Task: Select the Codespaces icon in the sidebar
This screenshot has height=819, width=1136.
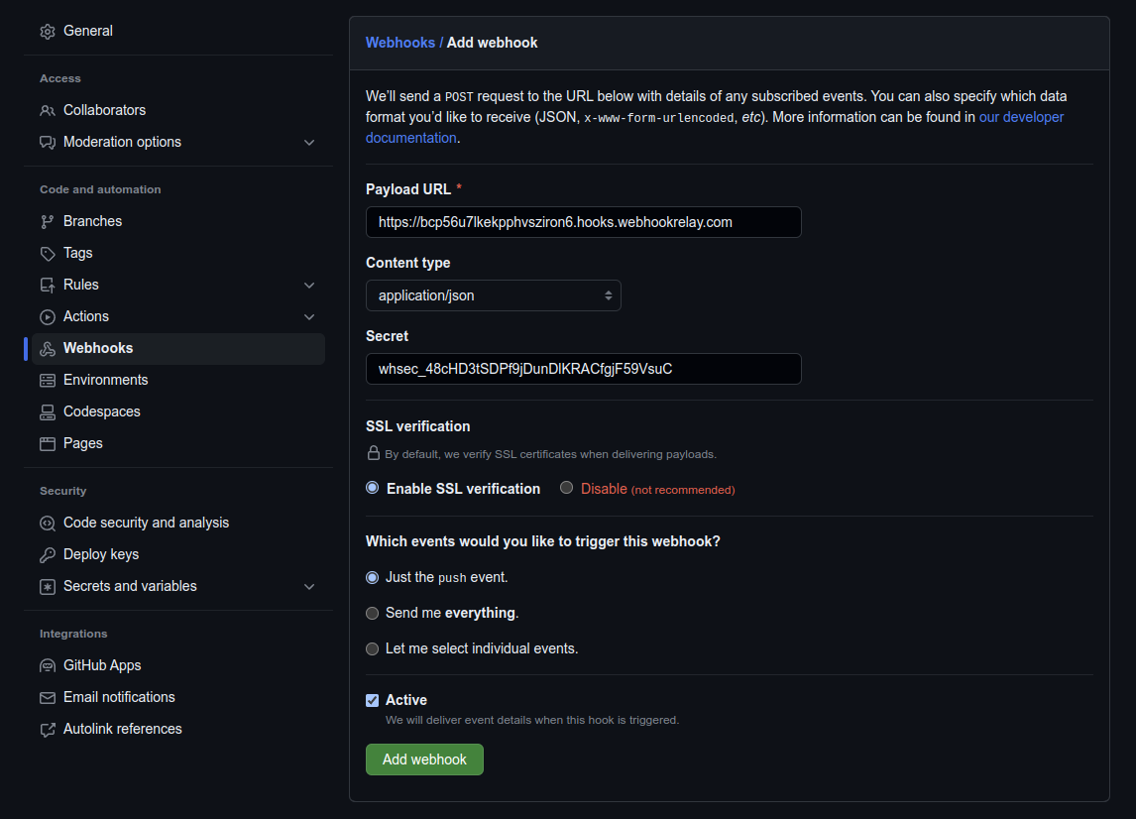Action: click(x=48, y=411)
